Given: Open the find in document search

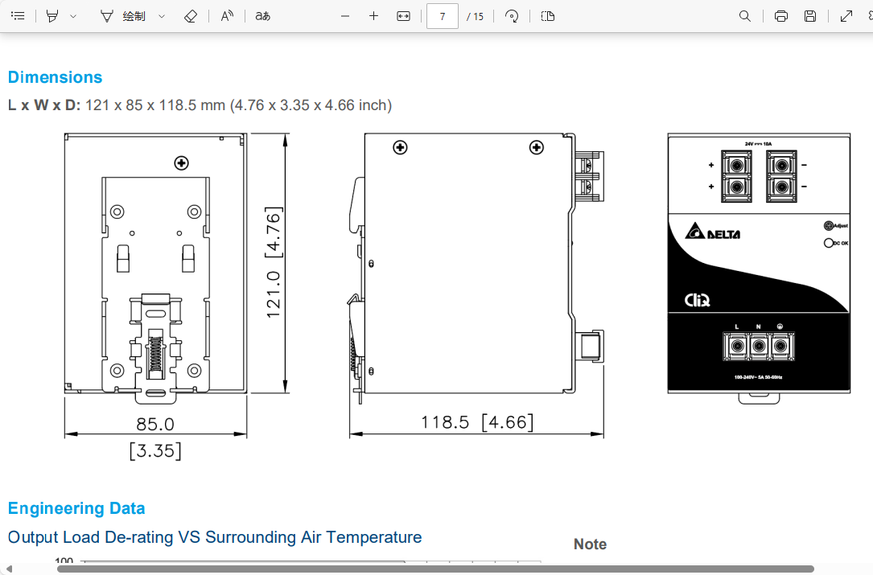Looking at the screenshot, I should pos(745,16).
